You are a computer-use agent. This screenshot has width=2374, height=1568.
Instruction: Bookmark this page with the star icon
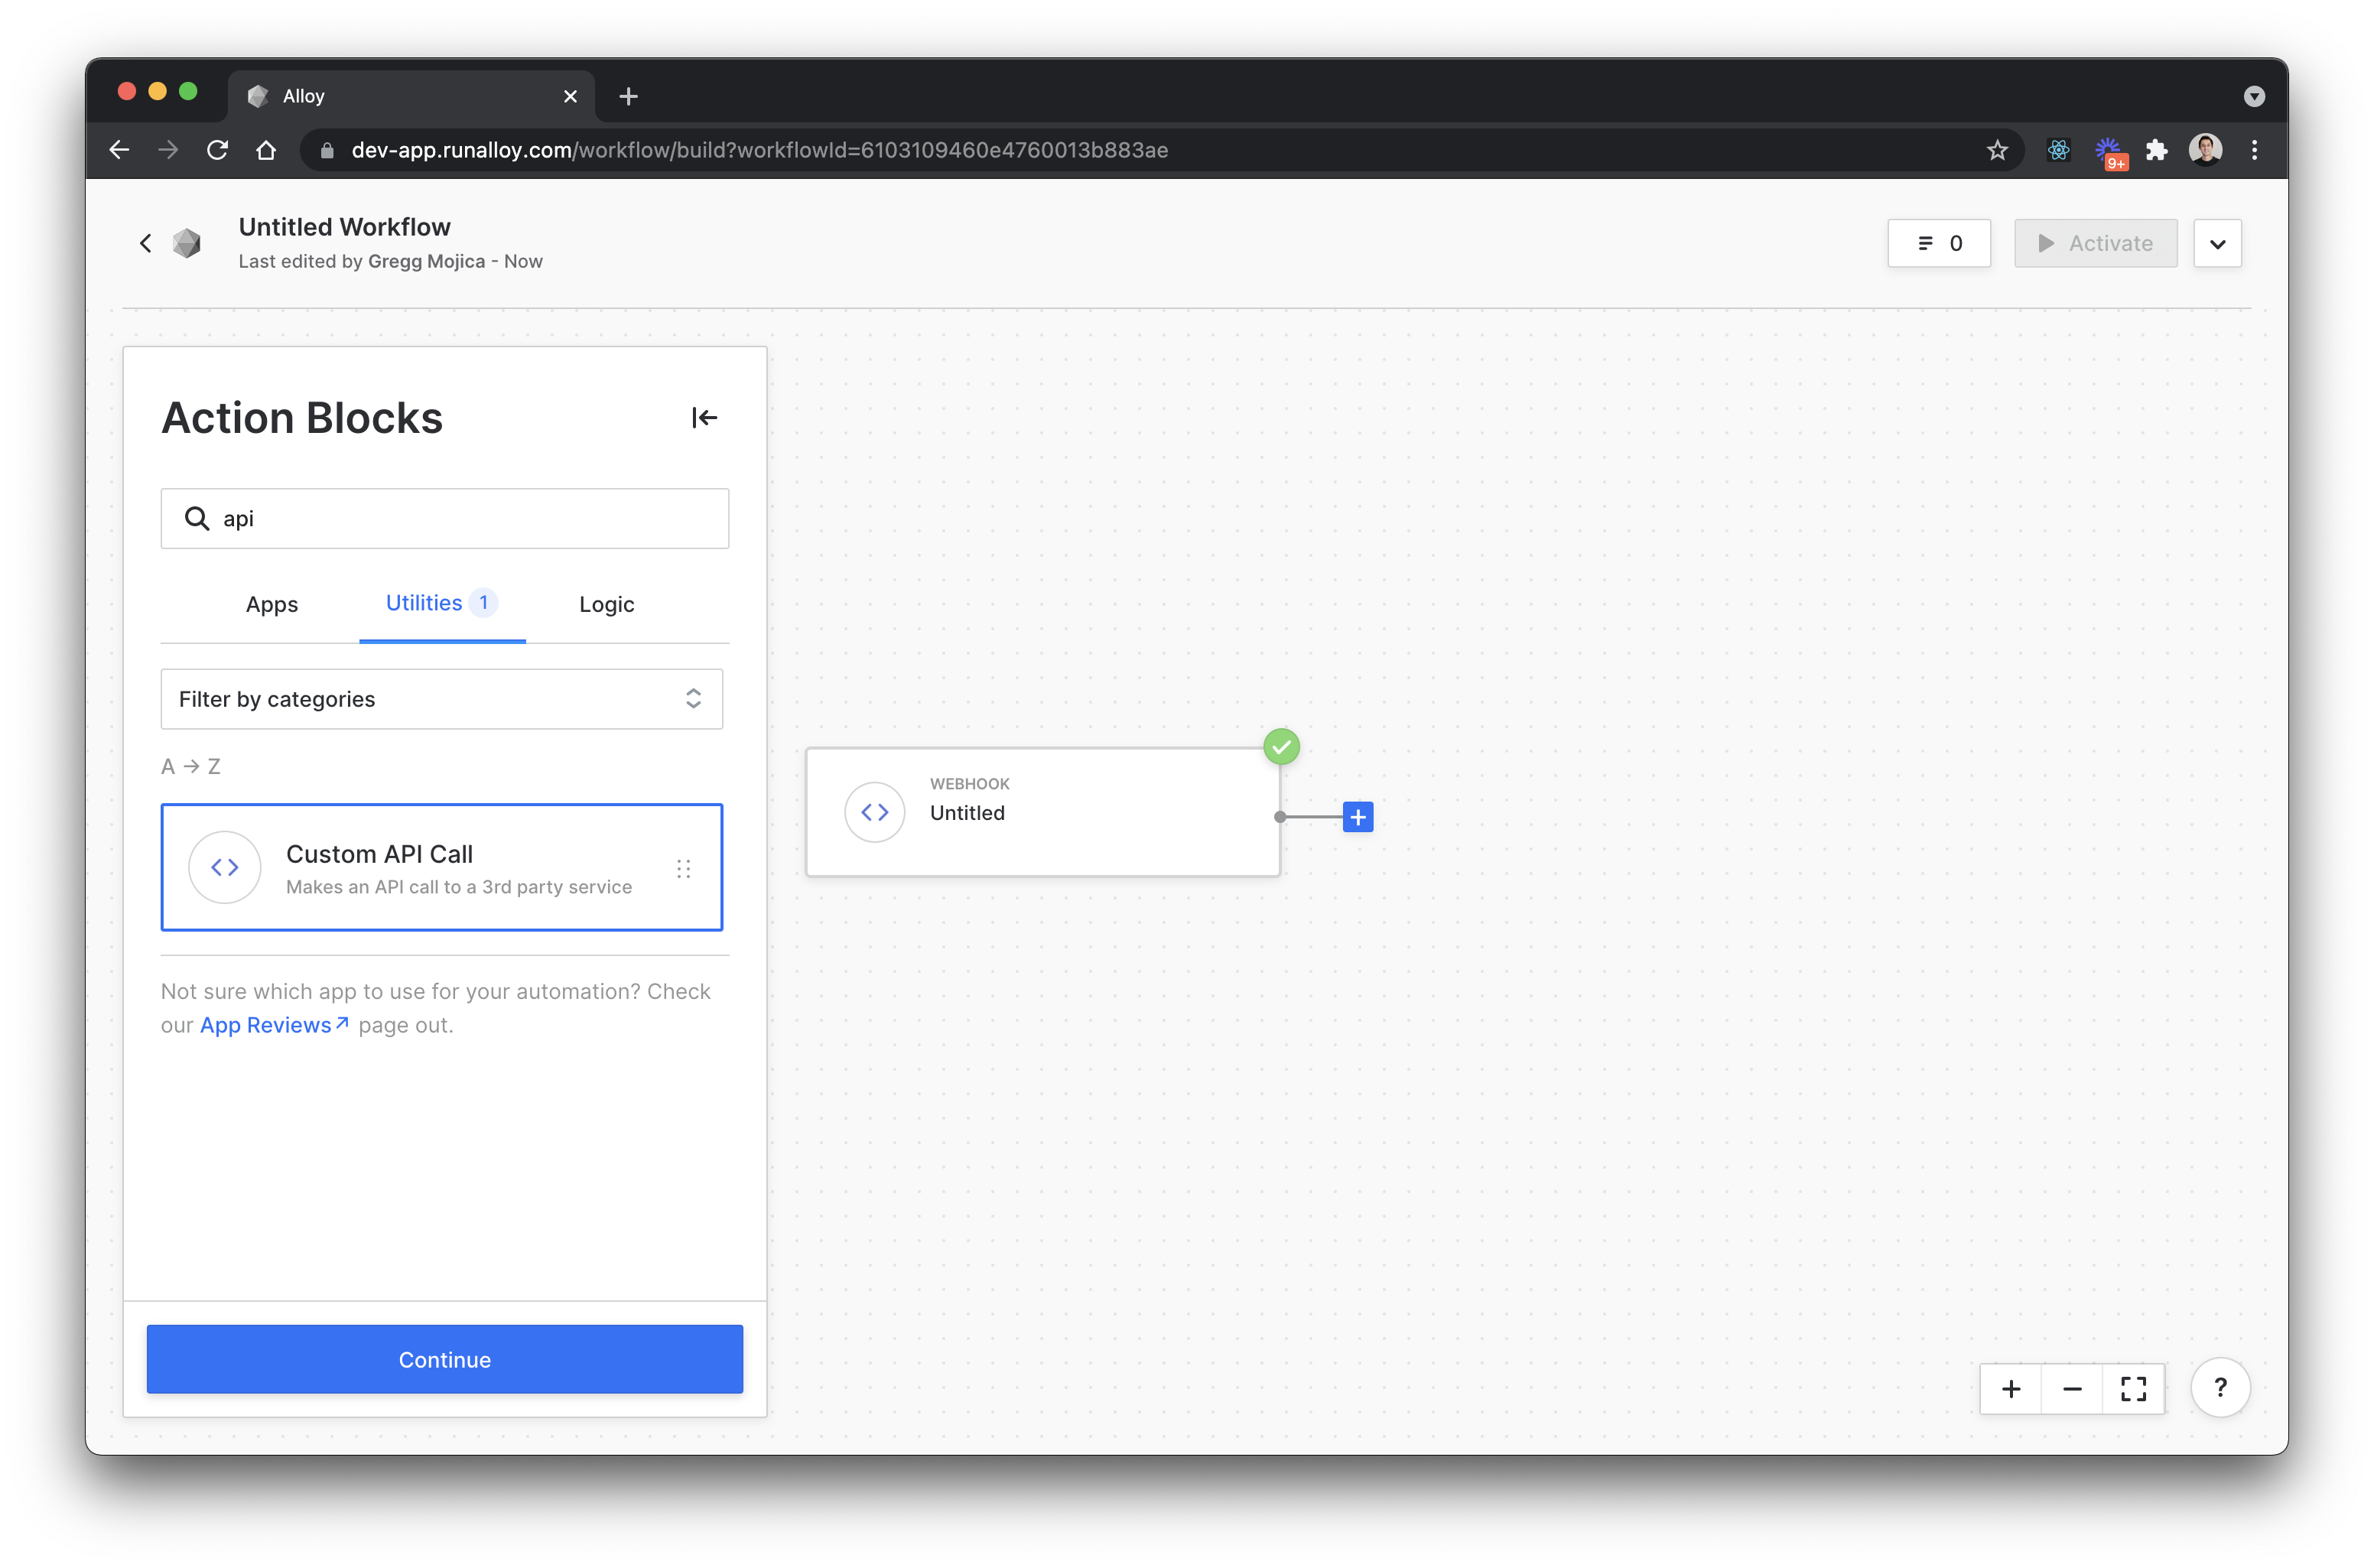pyautogui.click(x=1997, y=150)
